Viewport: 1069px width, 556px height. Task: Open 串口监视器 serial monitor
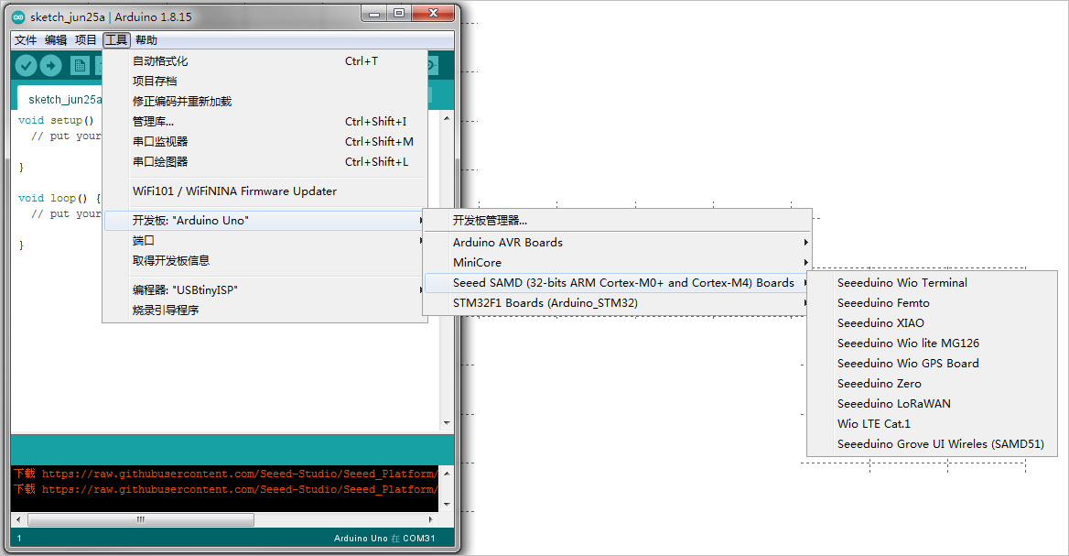pos(265,141)
